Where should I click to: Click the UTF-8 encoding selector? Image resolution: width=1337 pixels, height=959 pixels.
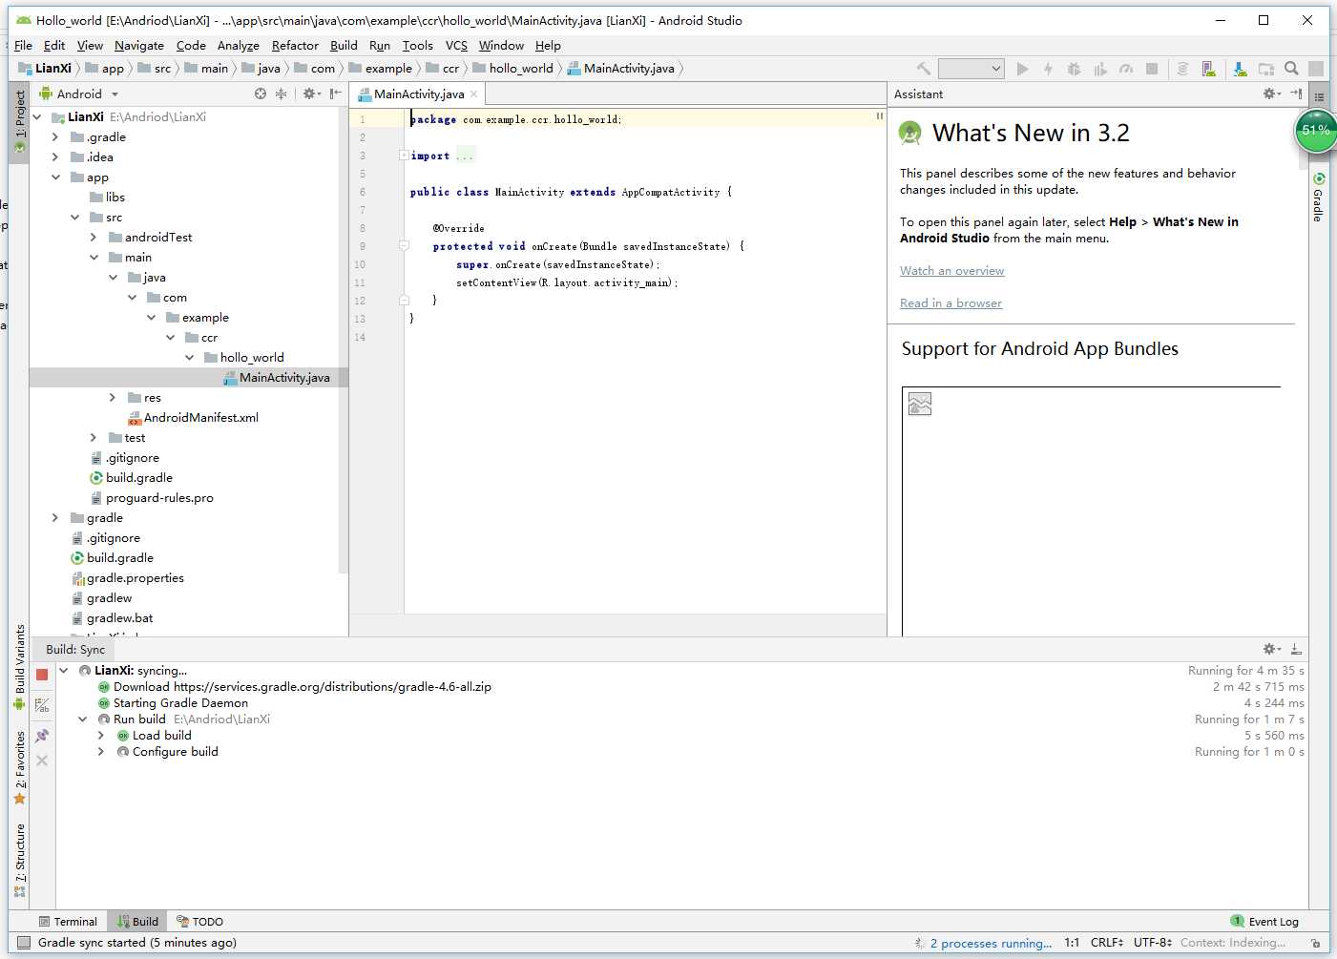[1153, 943]
